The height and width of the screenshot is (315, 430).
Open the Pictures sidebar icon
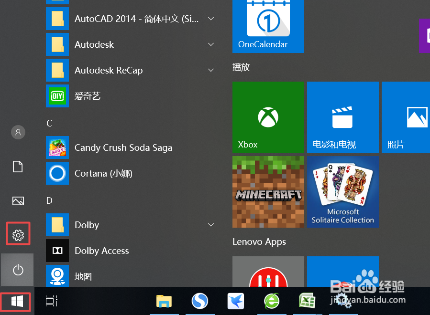(x=18, y=201)
